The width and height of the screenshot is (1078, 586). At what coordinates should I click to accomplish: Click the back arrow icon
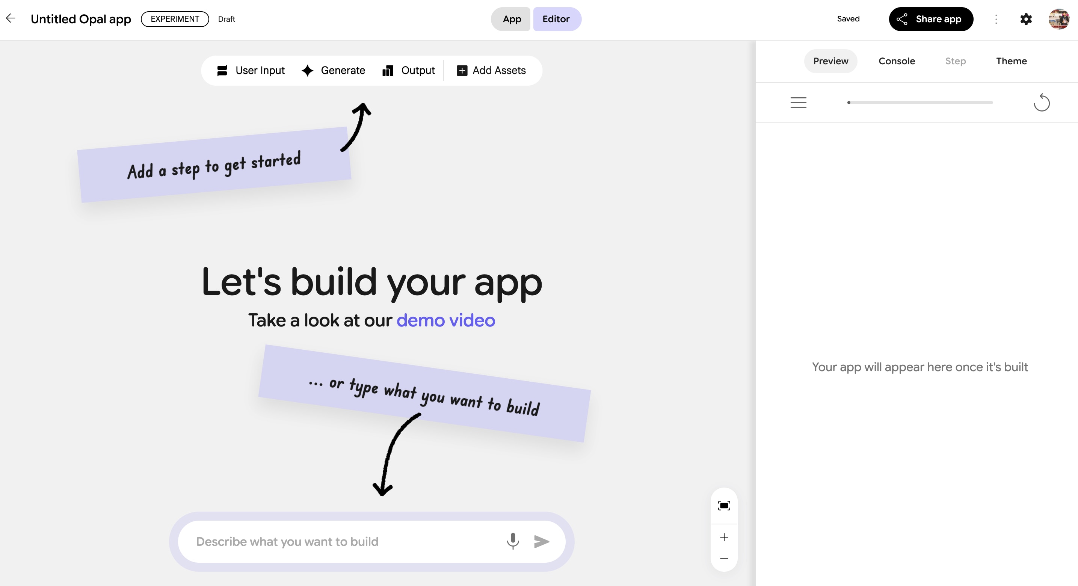(x=11, y=18)
